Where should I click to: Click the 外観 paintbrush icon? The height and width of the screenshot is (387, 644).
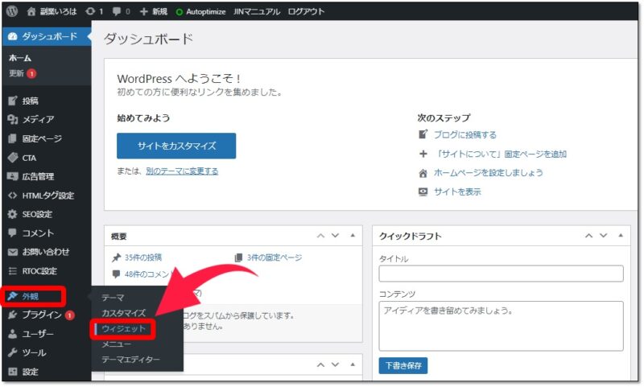pyautogui.click(x=13, y=296)
